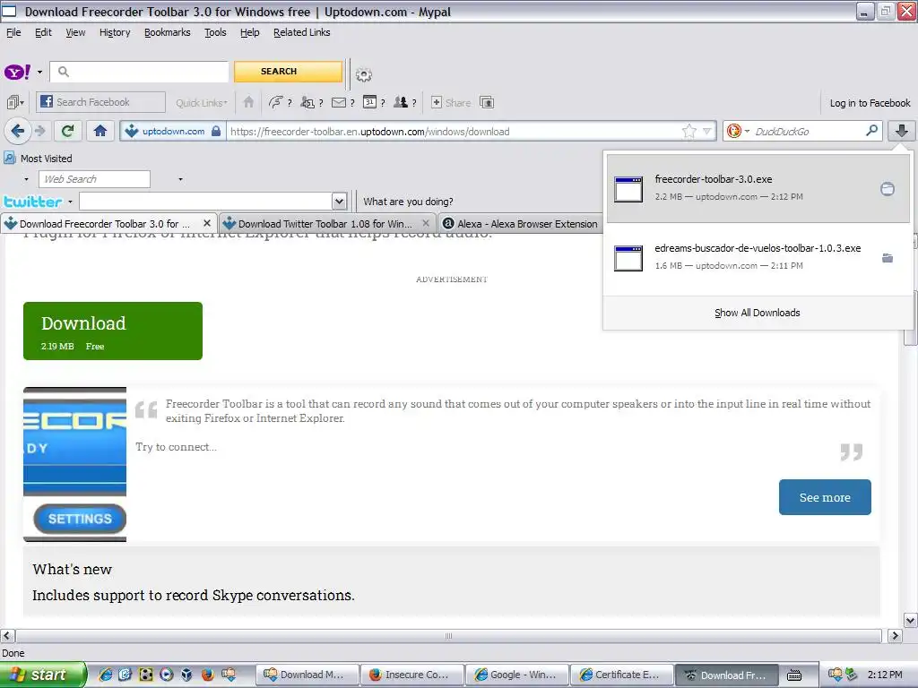Click the Yahoo logo icon

pos(17,72)
